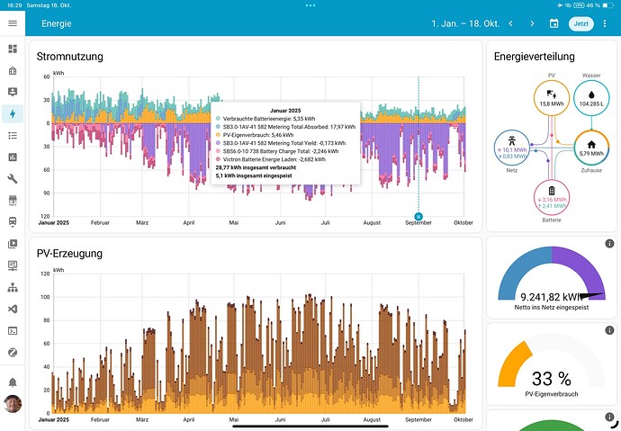Click the September timeline marker on Stromnutzung
The width and height of the screenshot is (621, 431).
click(418, 217)
